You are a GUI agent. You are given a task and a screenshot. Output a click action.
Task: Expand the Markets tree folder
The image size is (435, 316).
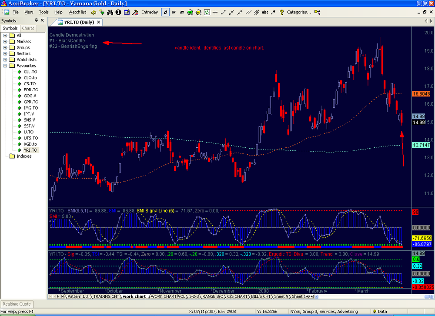pos(5,42)
